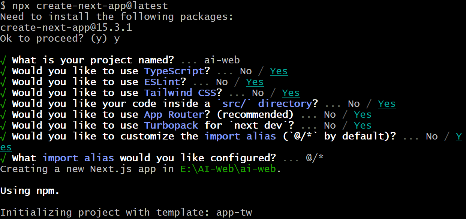Click No on the Turbopack prompt
Screen dimensions: 466x219
point(330,126)
